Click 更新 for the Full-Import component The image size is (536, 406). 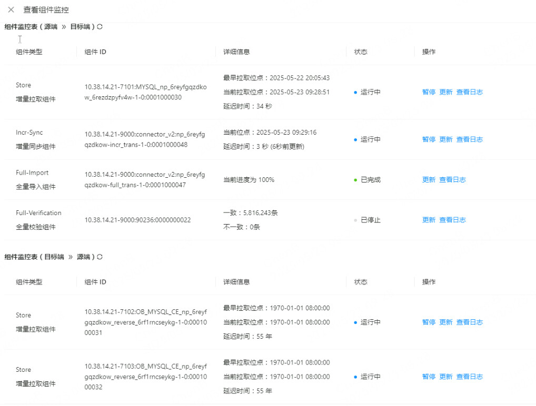click(429, 180)
